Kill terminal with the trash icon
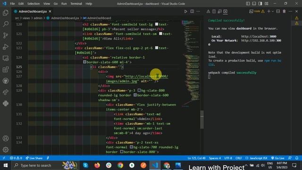This screenshot has width=302, height=170. pos(284,11)
